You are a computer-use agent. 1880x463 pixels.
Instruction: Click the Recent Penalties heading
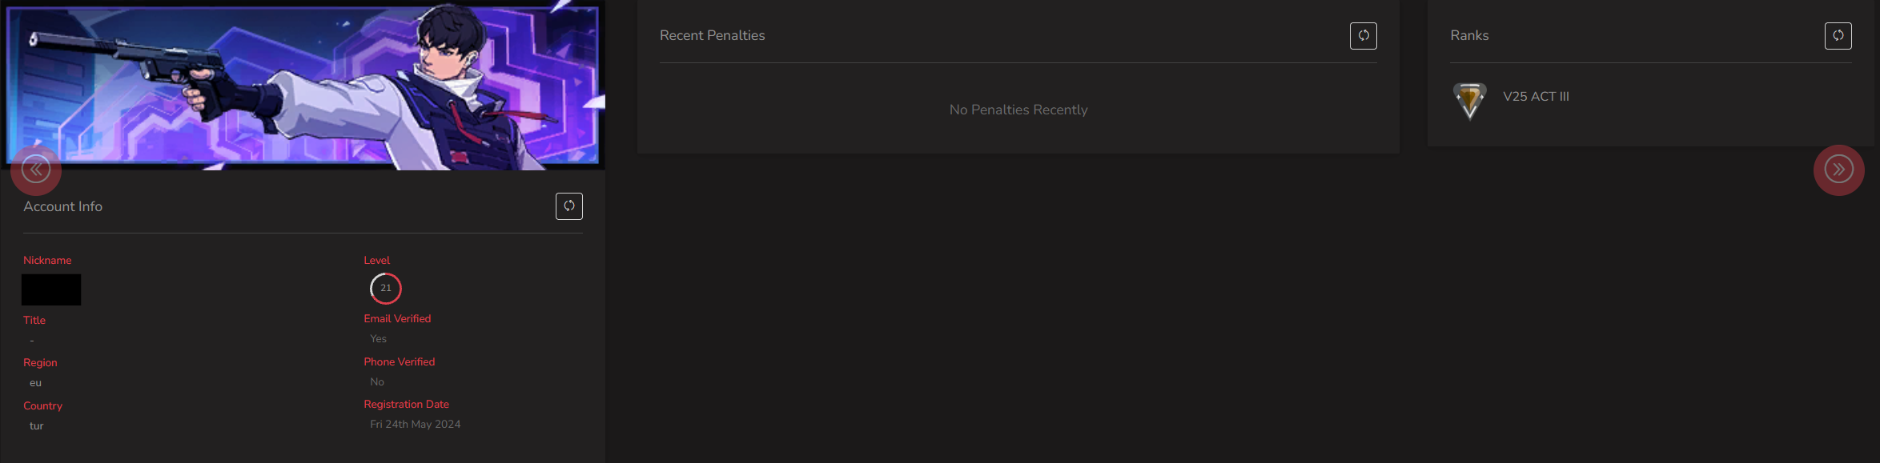click(712, 35)
